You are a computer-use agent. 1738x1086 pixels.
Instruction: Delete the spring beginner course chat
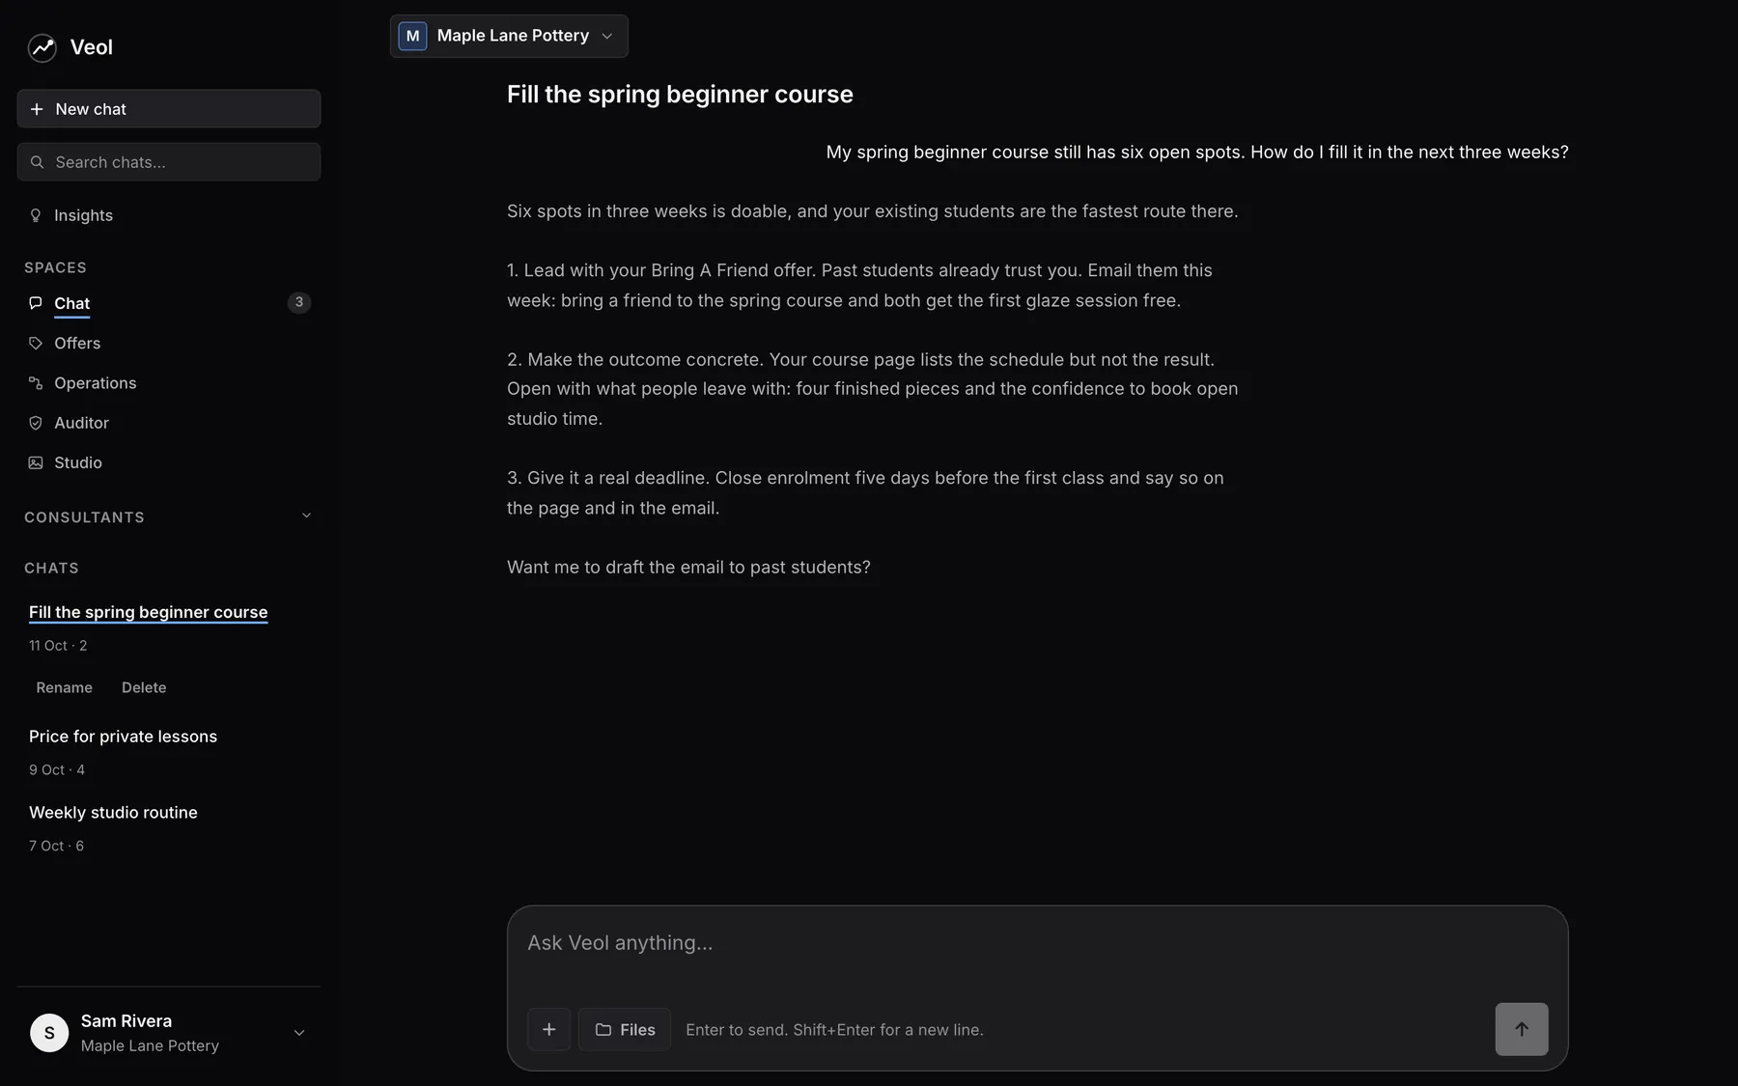point(144,687)
